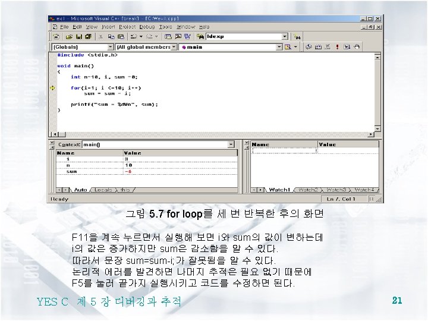Click the editor horizontal scroll right arrow
The width and height of the screenshot is (428, 321).
coord(371,134)
